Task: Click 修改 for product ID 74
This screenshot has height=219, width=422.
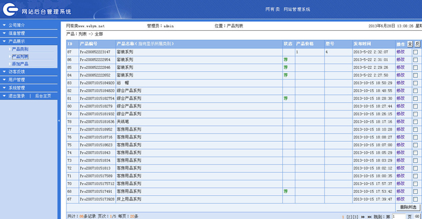Action: tap(401, 153)
